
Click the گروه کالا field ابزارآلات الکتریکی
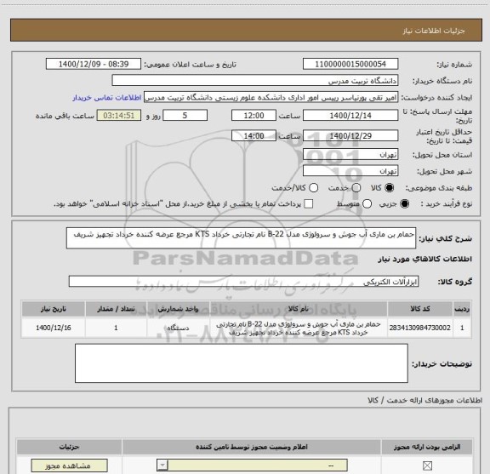click(243, 282)
